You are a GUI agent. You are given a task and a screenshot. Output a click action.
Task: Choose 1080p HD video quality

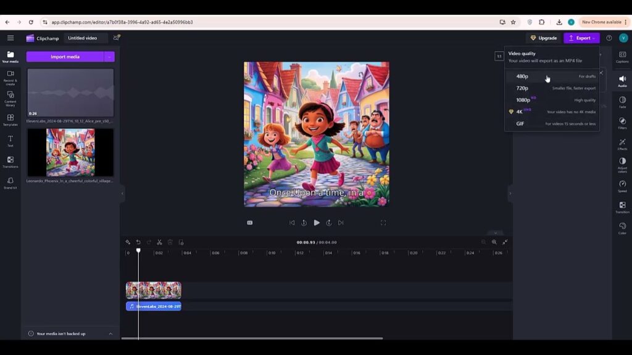pos(552,100)
